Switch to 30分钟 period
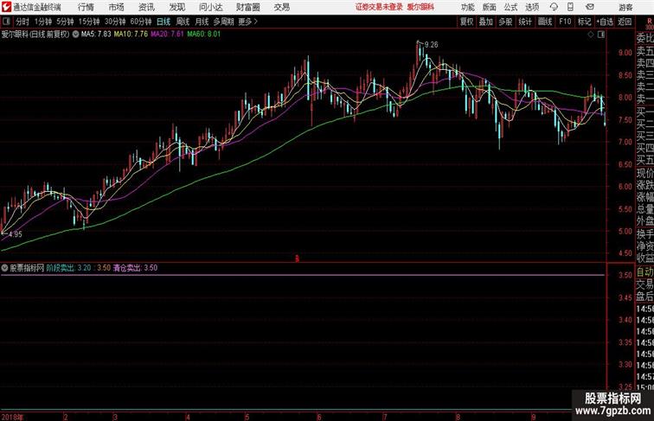 115,22
